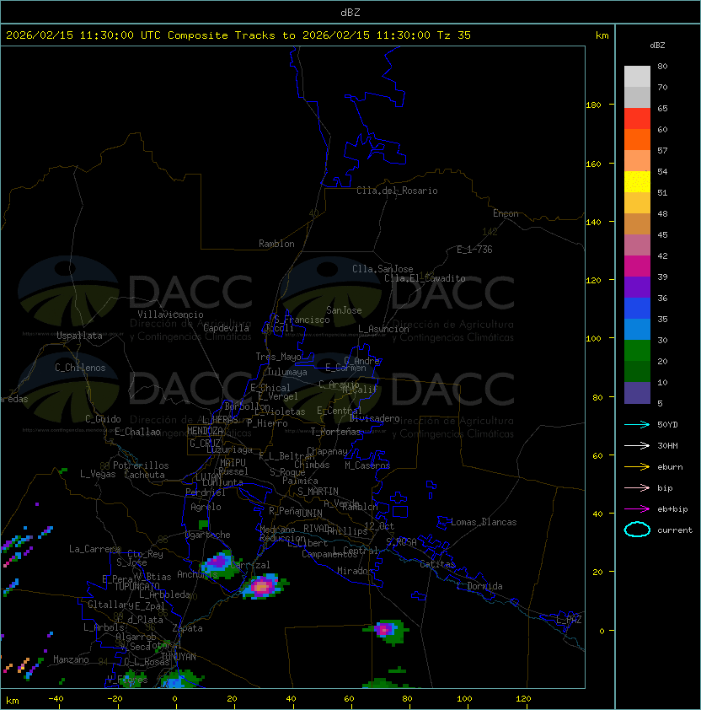
Task: Click the E_1-736 label
Action: point(474,250)
